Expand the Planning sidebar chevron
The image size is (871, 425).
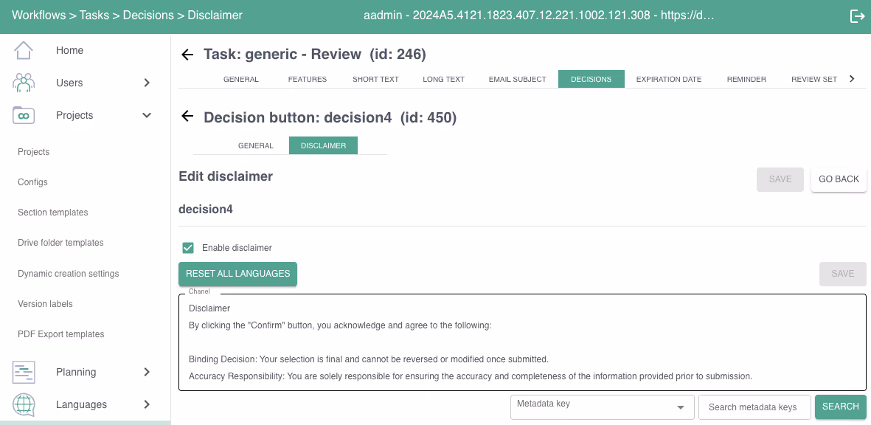147,372
